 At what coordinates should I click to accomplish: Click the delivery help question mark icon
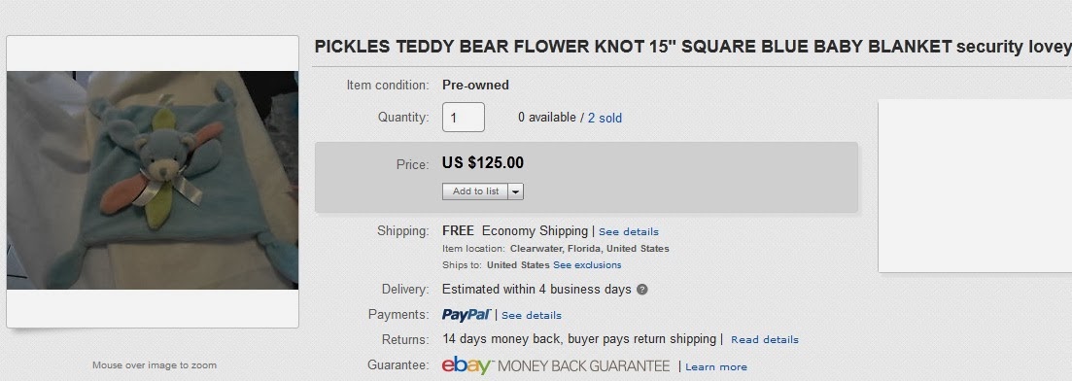point(642,290)
